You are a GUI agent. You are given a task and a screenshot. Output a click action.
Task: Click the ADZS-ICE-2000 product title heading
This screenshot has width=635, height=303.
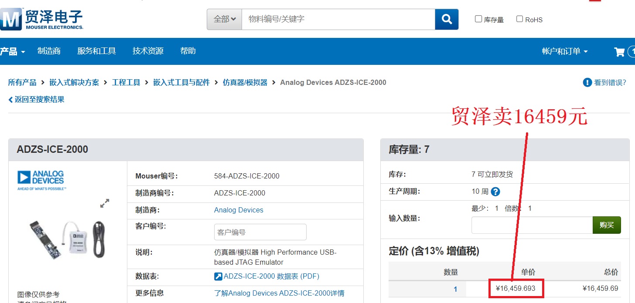pos(52,149)
